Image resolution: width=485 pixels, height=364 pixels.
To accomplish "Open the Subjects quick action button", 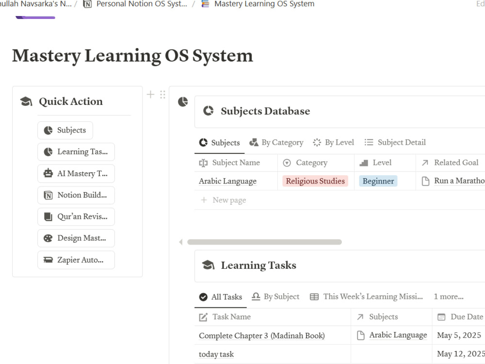I will [x=65, y=130].
